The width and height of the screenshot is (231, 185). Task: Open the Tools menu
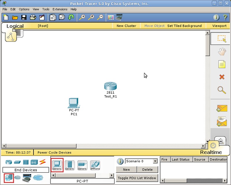tap(46, 9)
